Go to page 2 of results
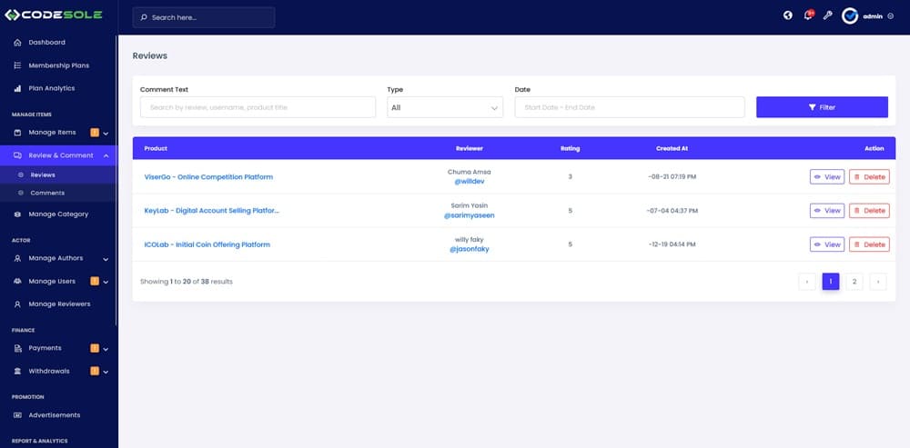910x448 pixels. 854,282
